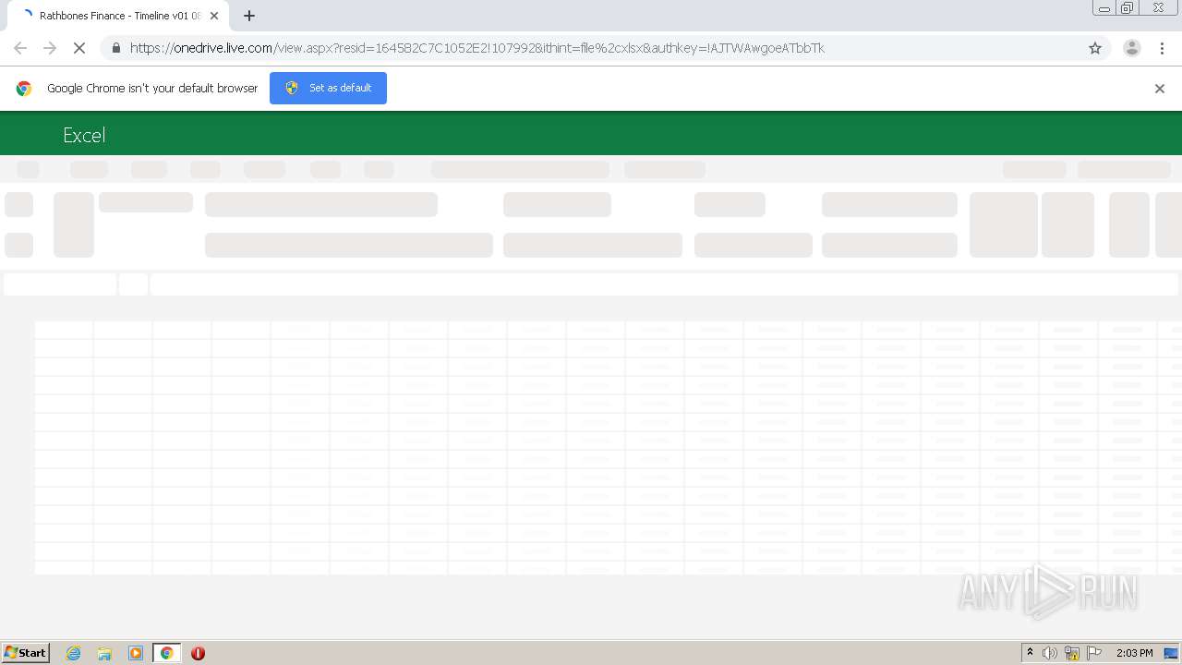Click the Chrome logo in the info bar
The image size is (1182, 665).
[24, 89]
